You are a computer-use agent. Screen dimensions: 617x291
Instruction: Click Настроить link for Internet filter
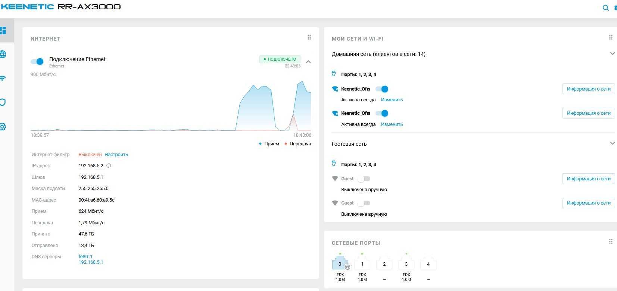click(116, 155)
